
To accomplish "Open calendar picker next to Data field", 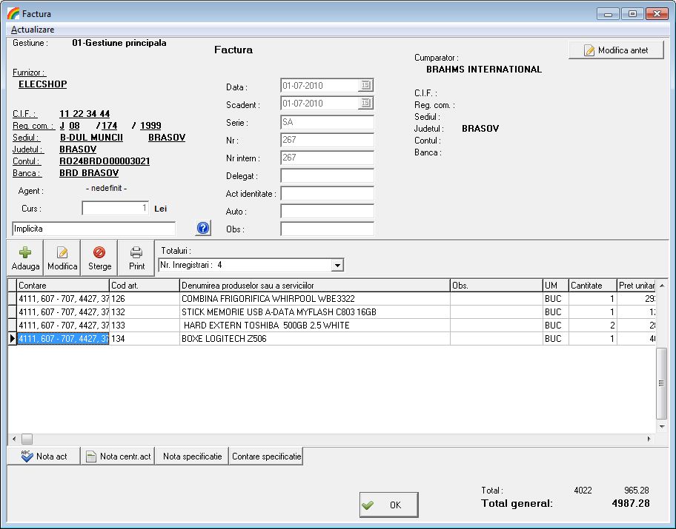I will pyautogui.click(x=366, y=86).
